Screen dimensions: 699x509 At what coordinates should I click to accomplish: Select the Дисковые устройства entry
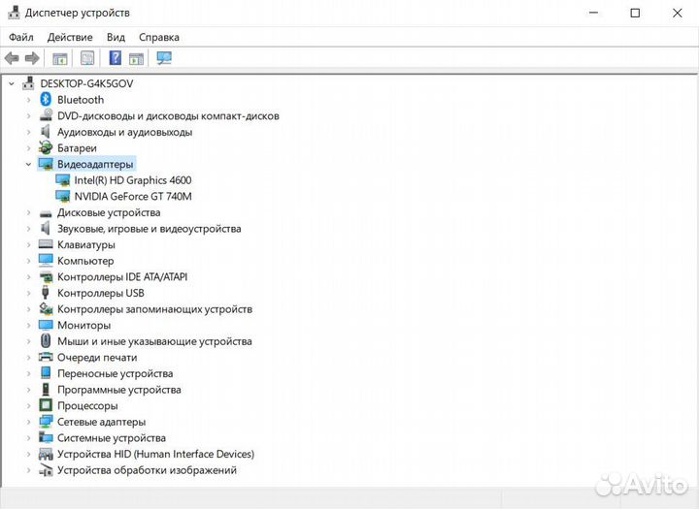(109, 212)
